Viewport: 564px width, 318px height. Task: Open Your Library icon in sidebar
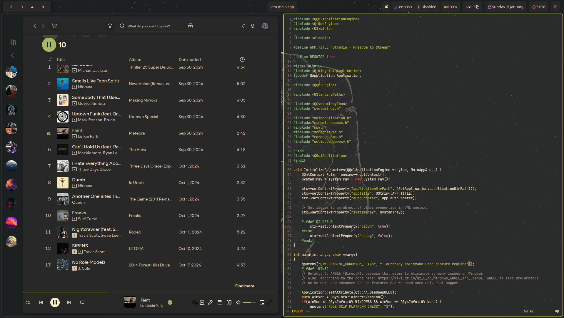(x=12, y=42)
